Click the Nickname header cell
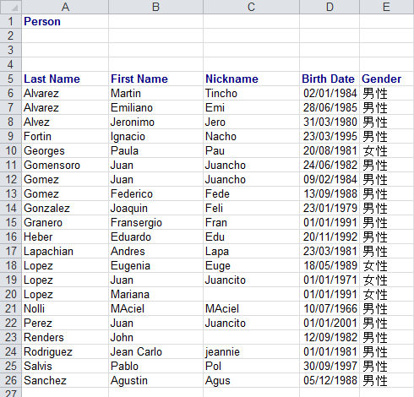The height and width of the screenshot is (397, 414). (x=251, y=79)
